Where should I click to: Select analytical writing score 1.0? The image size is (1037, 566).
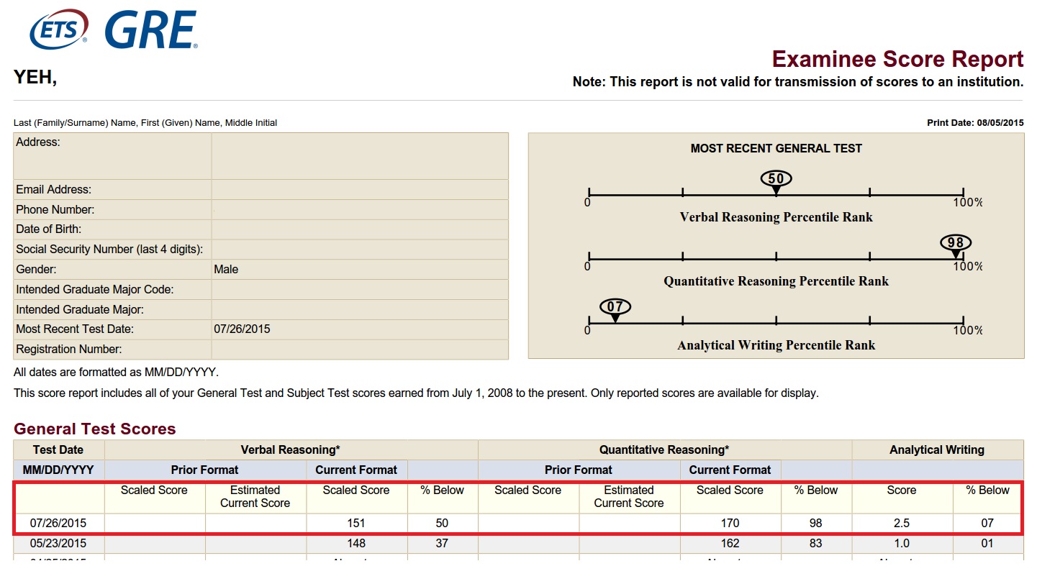[x=901, y=544]
